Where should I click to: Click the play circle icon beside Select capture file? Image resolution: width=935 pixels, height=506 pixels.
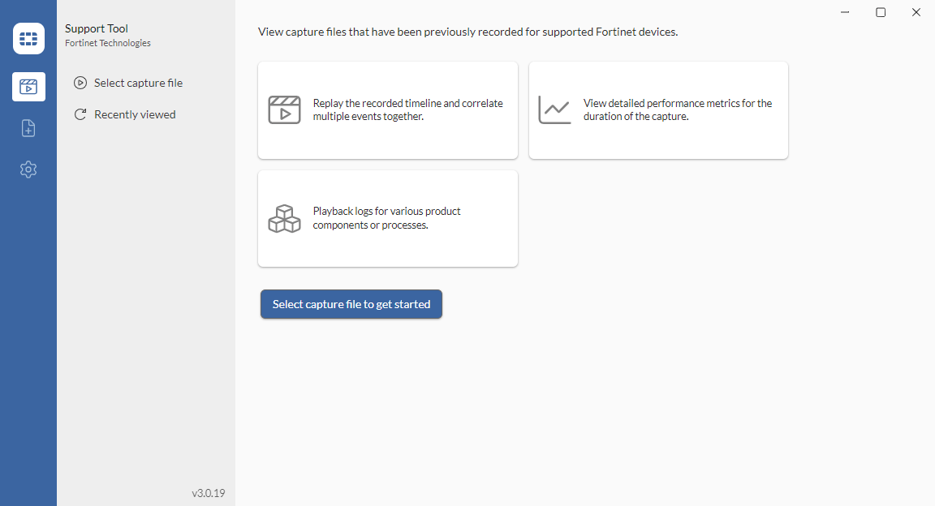(80, 83)
